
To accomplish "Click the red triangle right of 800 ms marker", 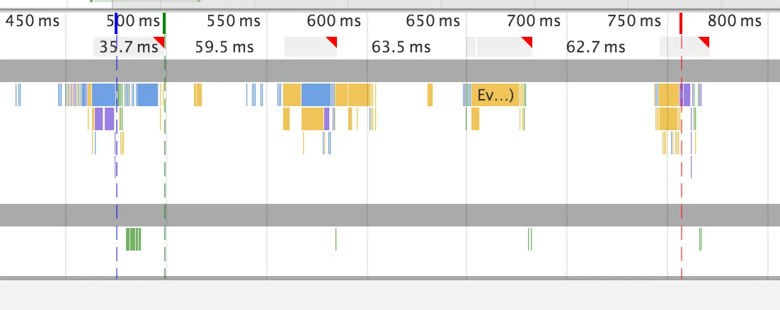I will [x=704, y=41].
